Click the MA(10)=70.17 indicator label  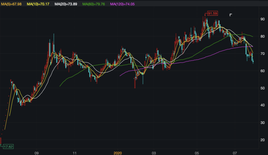click(x=38, y=4)
